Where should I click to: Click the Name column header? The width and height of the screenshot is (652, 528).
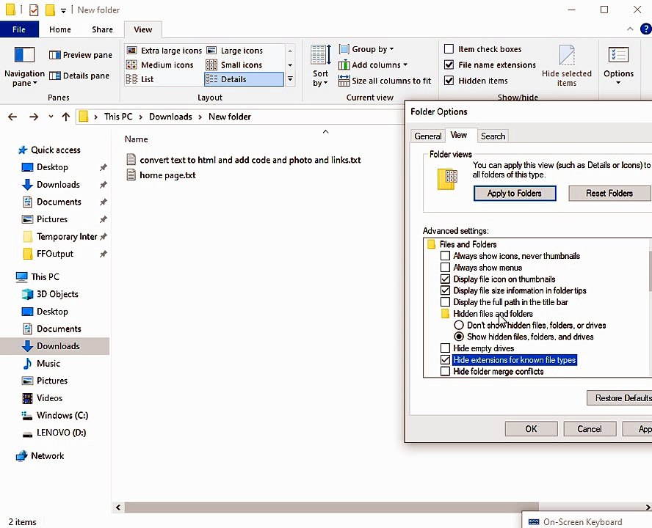click(x=136, y=139)
